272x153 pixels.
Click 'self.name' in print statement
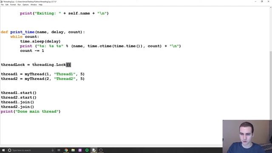pos(79,13)
